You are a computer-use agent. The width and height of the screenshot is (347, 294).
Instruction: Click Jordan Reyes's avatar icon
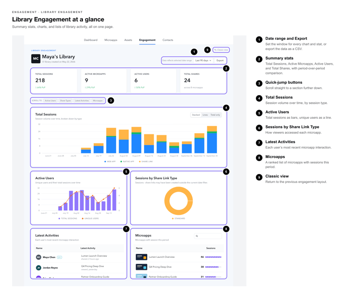[x=38, y=268]
